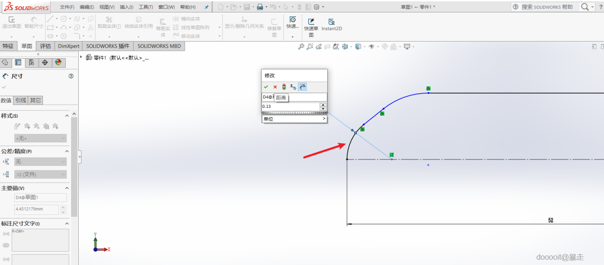Viewport: 604px width, 265px height.
Task: Click the Select cursor tool icon
Action: click(x=286, y=7)
